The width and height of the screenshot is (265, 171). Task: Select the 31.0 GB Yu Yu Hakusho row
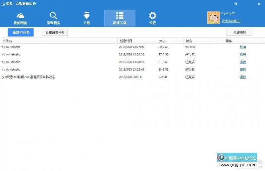[66, 62]
